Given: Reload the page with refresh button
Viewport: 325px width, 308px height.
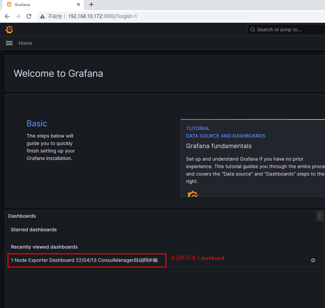Looking at the screenshot, I should pos(29,16).
